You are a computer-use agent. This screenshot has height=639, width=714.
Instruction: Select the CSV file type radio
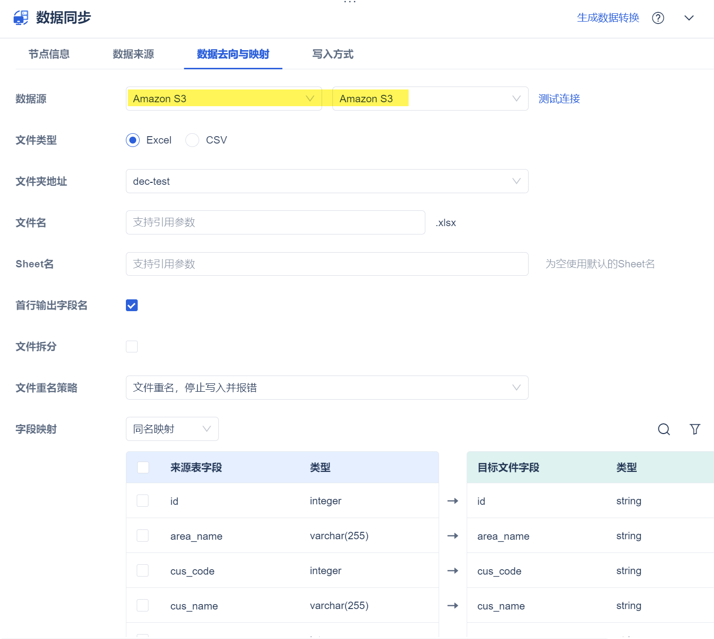pos(192,140)
